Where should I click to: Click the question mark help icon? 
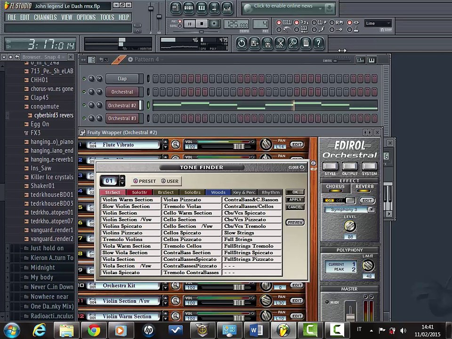click(319, 43)
